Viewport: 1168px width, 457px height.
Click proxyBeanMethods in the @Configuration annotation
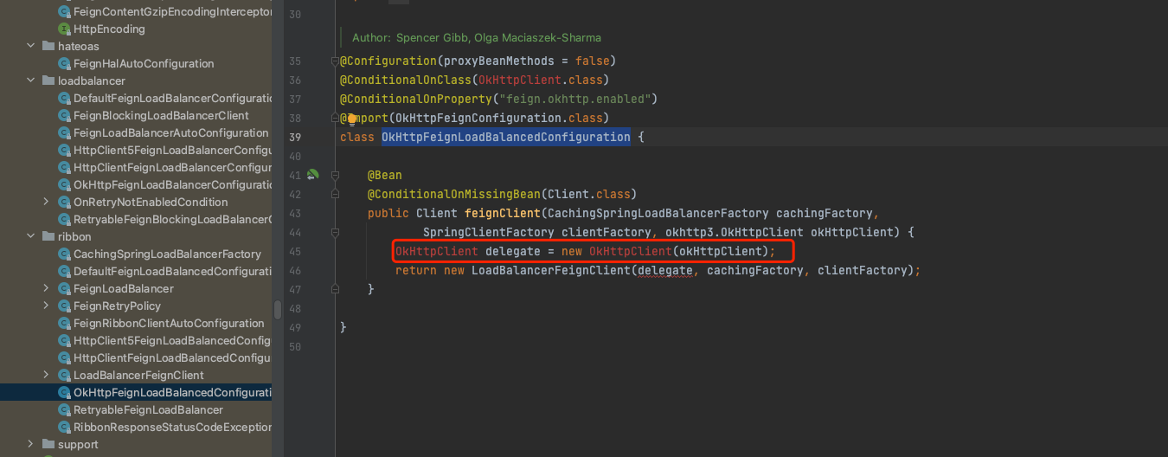[499, 61]
